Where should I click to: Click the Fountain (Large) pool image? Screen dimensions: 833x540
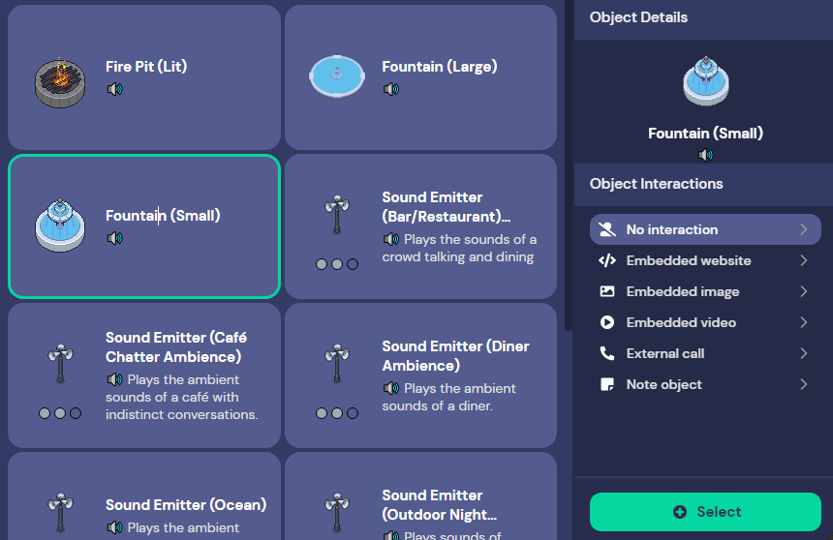337,75
